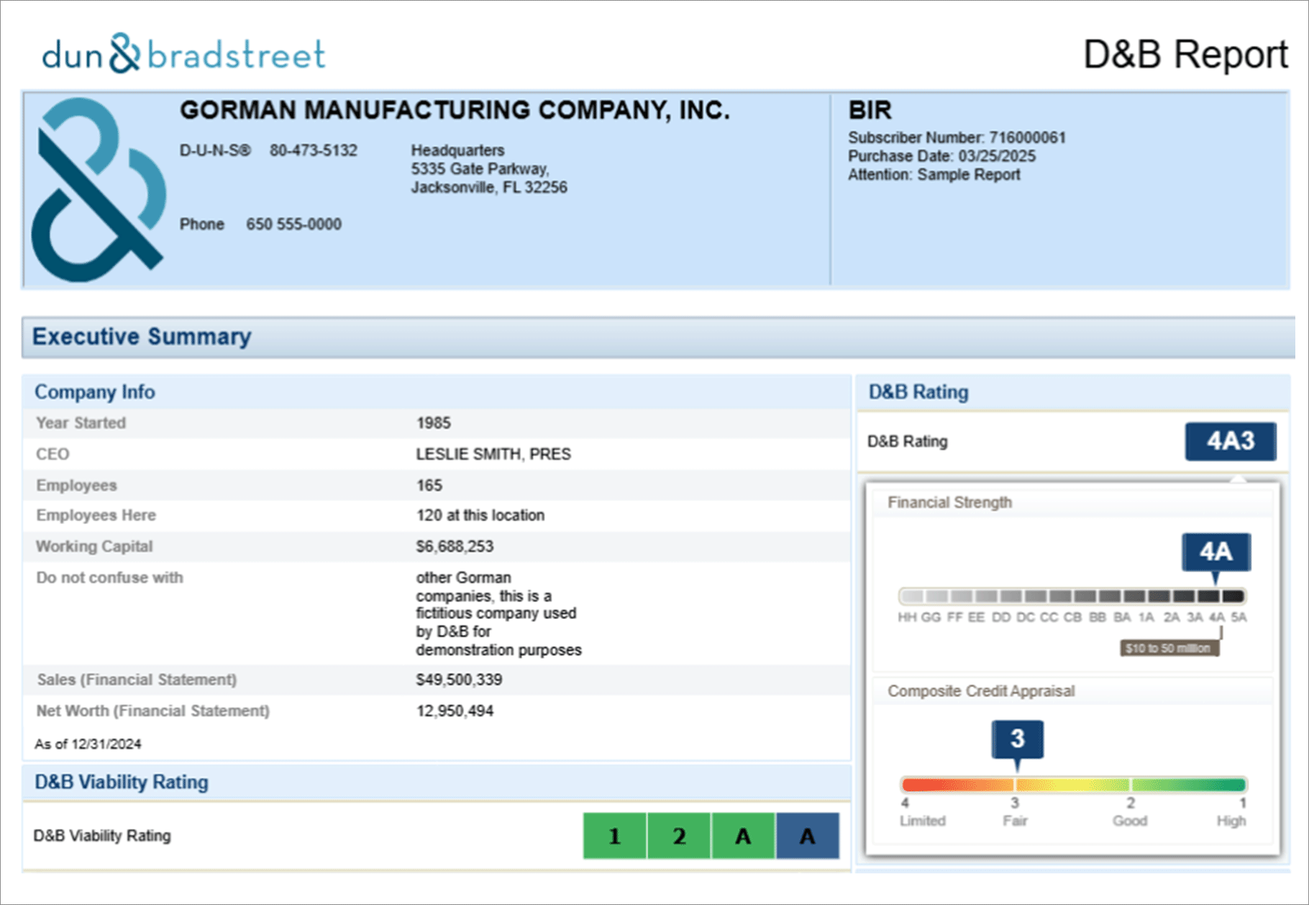Click the Composite Credit Appraisal marker showing 3
The height and width of the screenshot is (905, 1309).
click(x=1017, y=739)
